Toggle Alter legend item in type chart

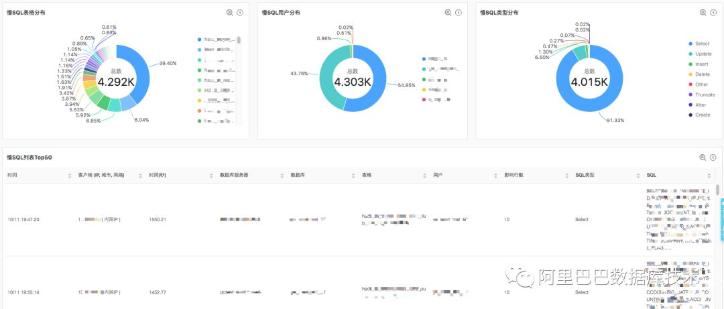[x=697, y=105]
